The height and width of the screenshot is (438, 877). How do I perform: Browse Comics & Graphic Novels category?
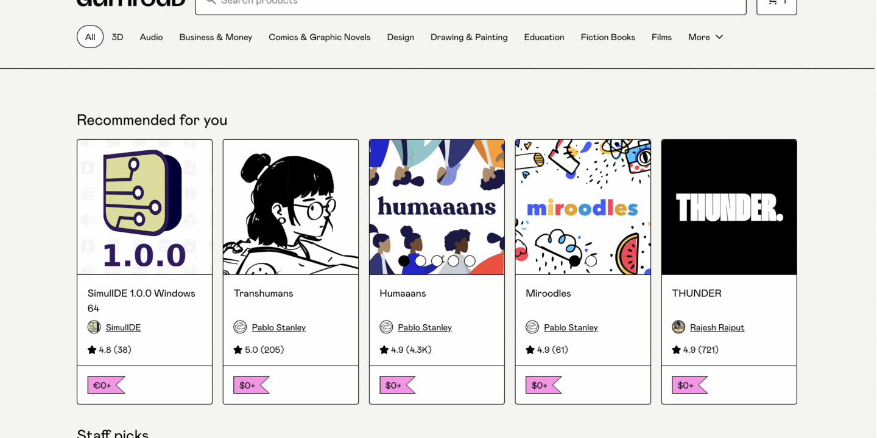pyautogui.click(x=320, y=37)
